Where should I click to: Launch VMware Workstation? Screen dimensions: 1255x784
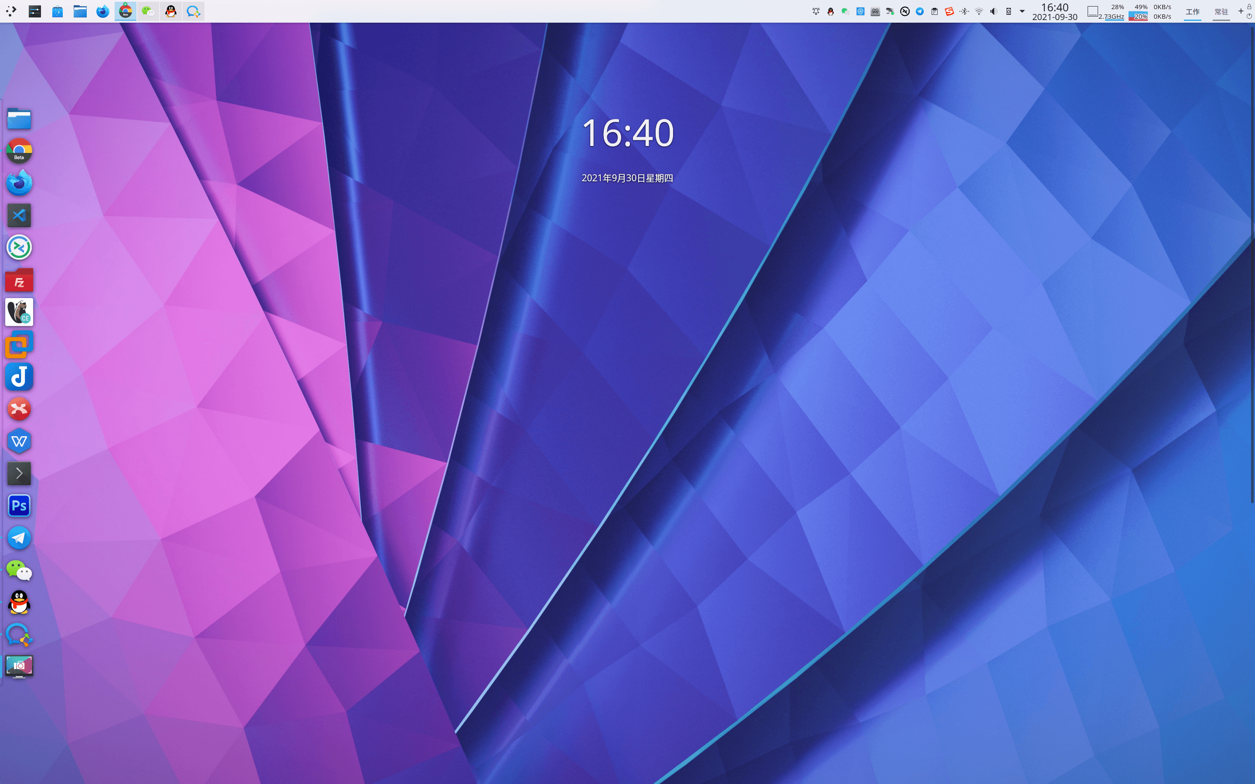[x=19, y=344]
